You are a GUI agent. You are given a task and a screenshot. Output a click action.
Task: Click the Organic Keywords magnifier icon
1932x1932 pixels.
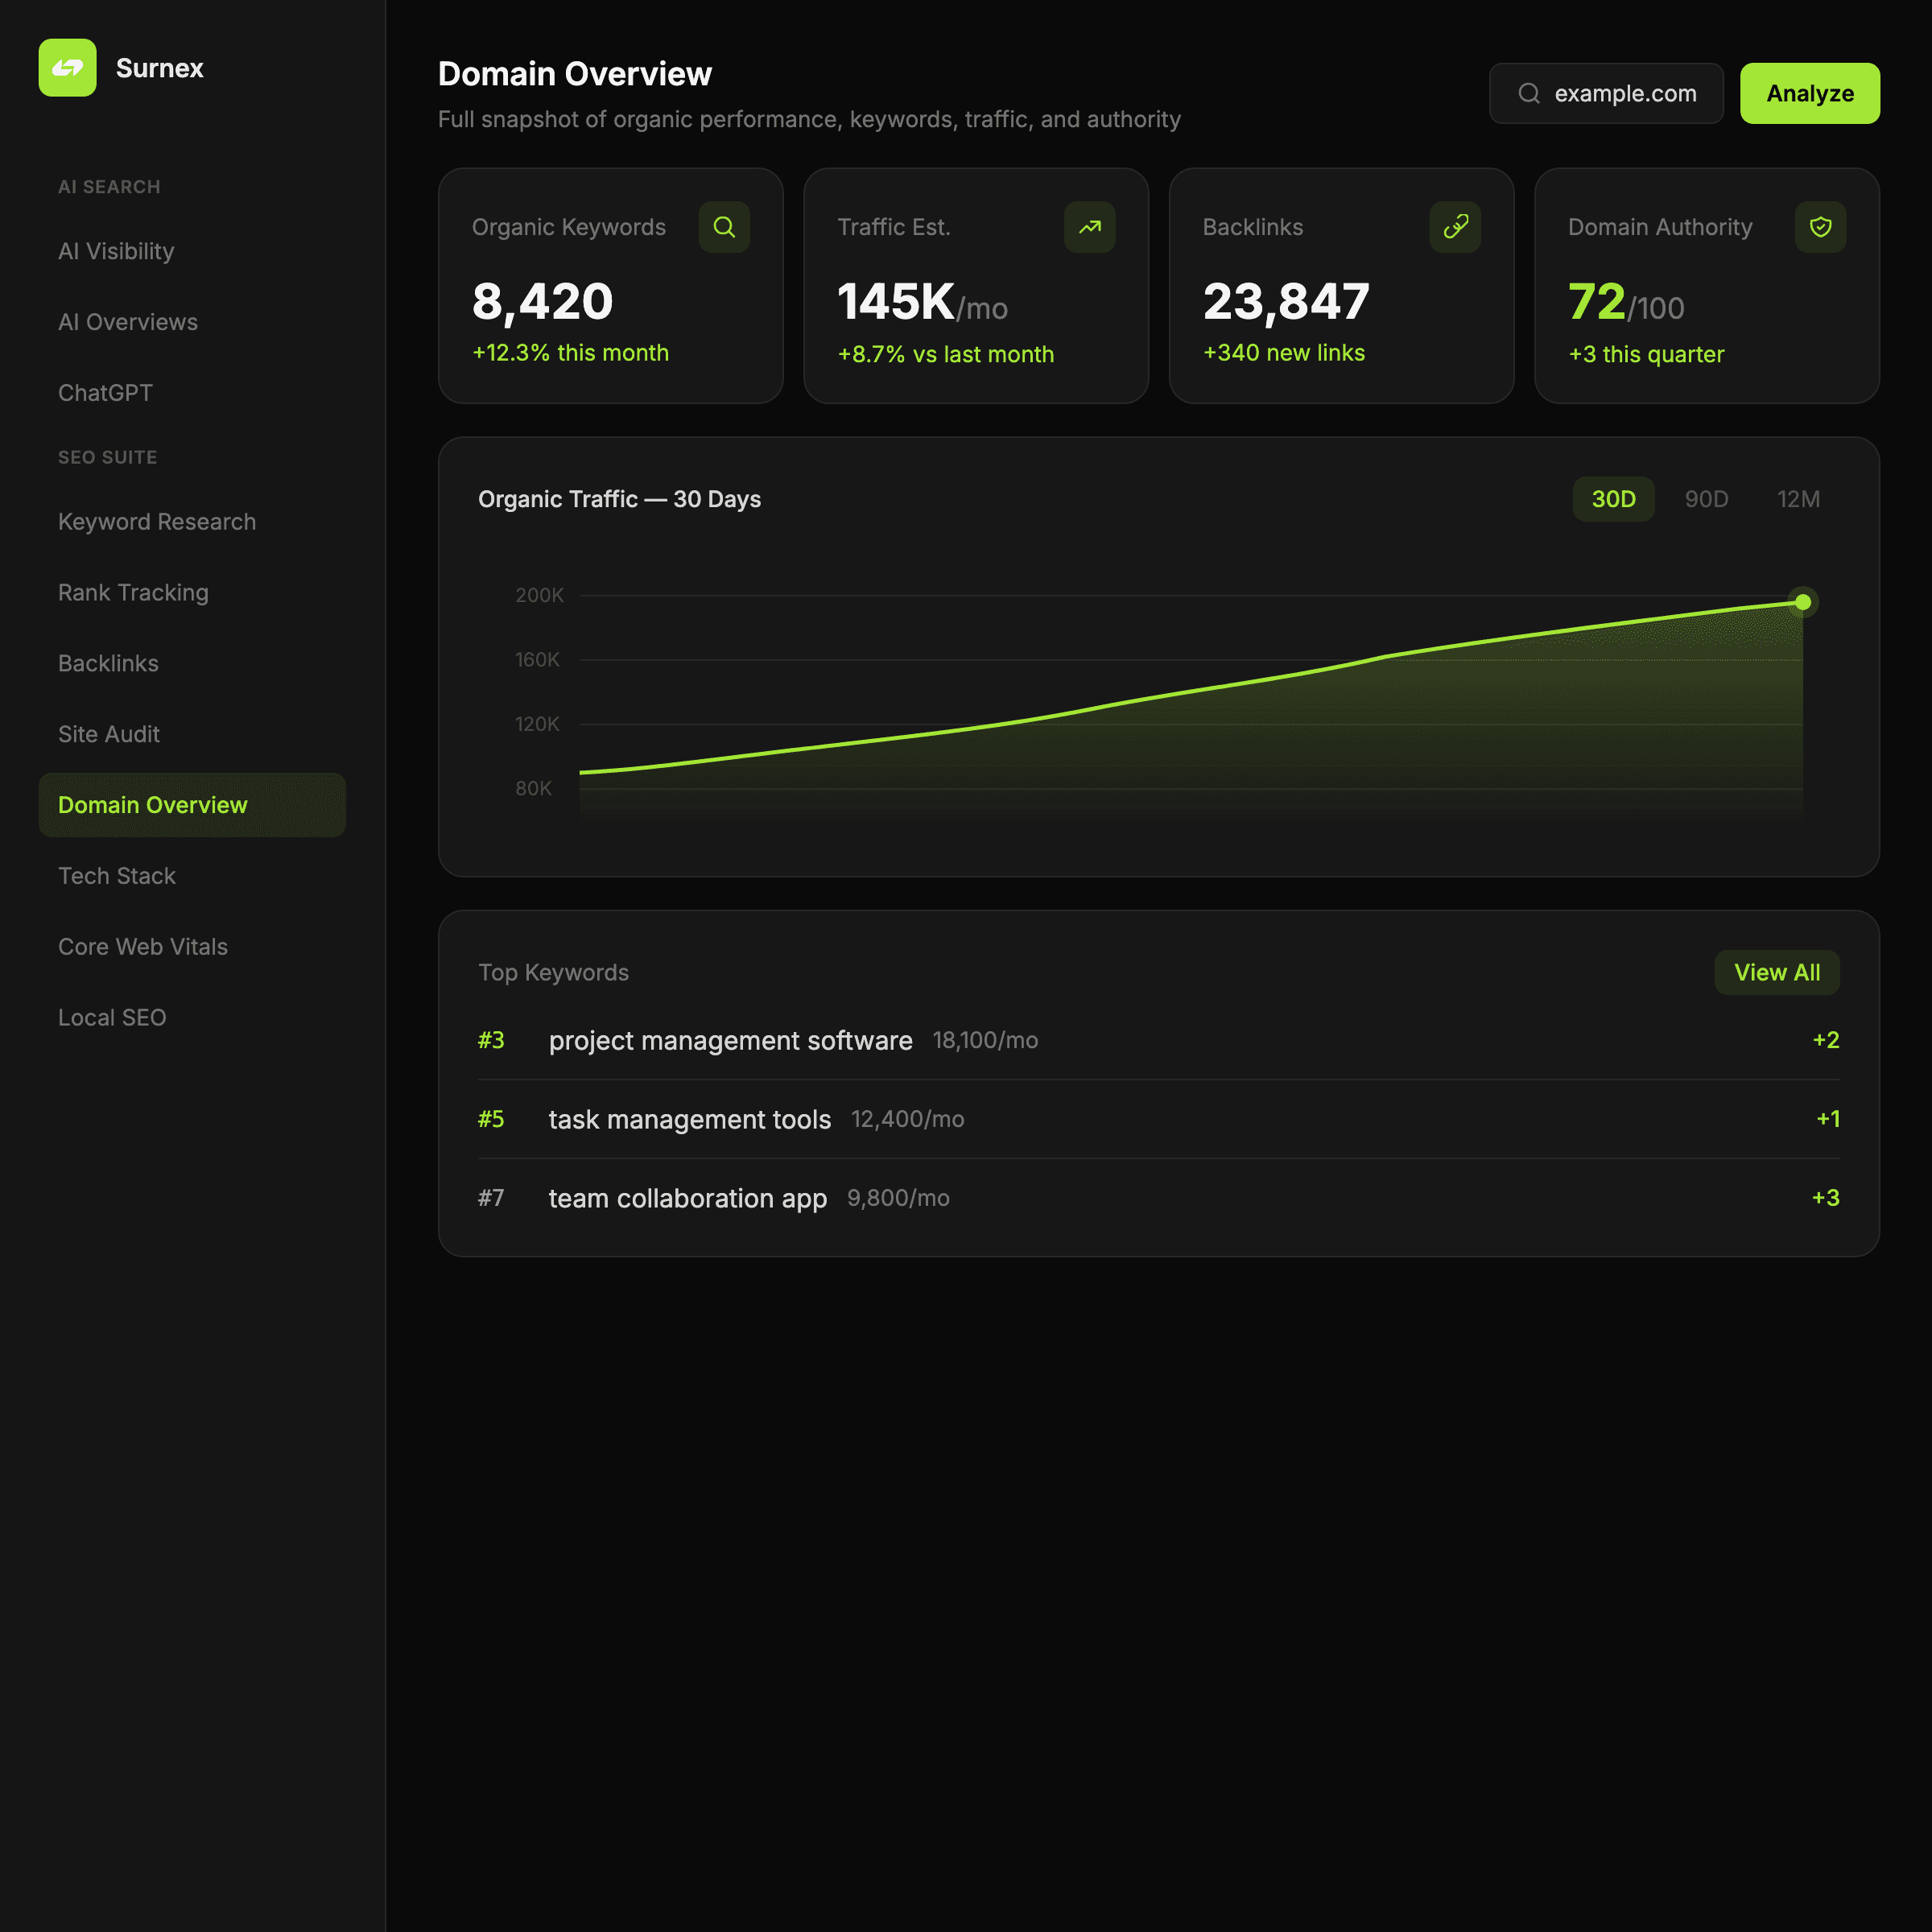pos(724,227)
